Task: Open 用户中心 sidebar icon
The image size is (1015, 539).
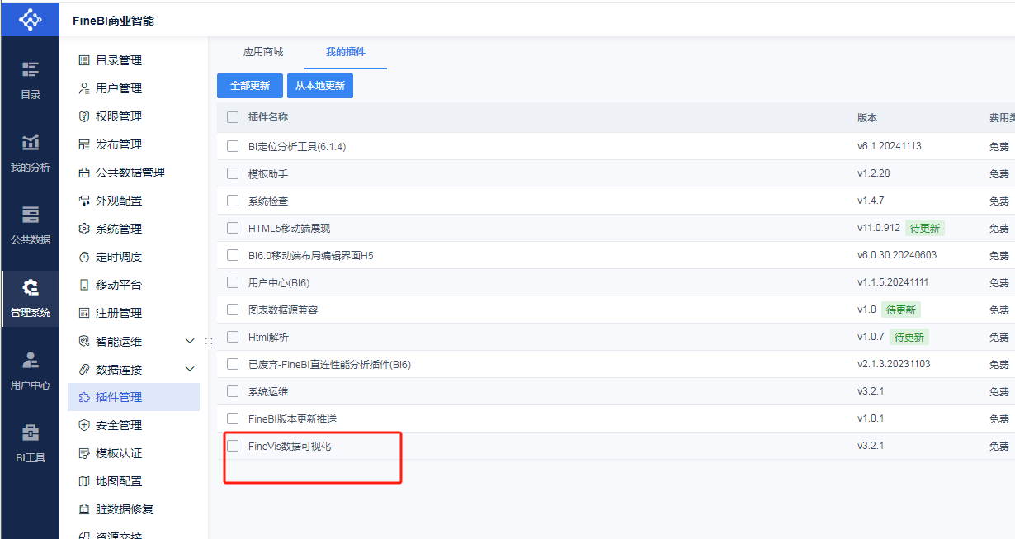Action: [x=30, y=360]
